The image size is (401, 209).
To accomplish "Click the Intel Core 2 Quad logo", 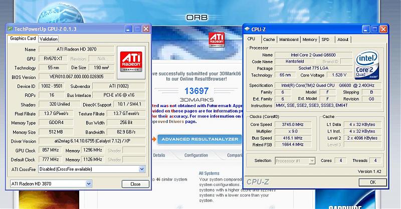I will tap(367, 64).
